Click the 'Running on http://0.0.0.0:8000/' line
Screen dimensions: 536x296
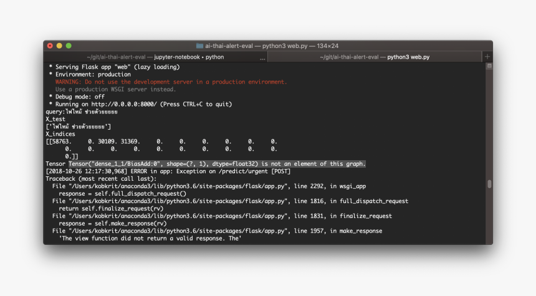tap(140, 104)
